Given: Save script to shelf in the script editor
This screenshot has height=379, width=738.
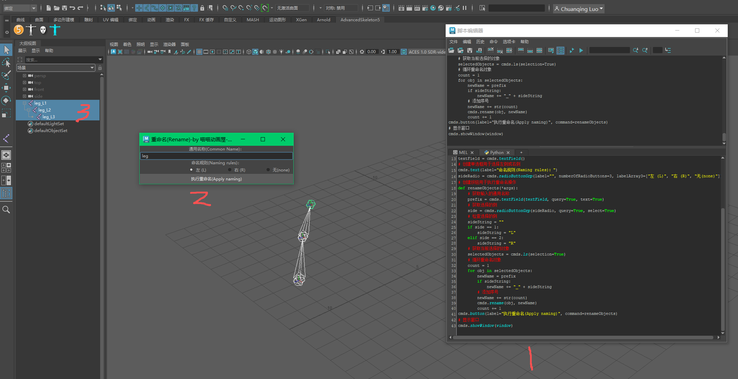Looking at the screenshot, I should (x=479, y=50).
